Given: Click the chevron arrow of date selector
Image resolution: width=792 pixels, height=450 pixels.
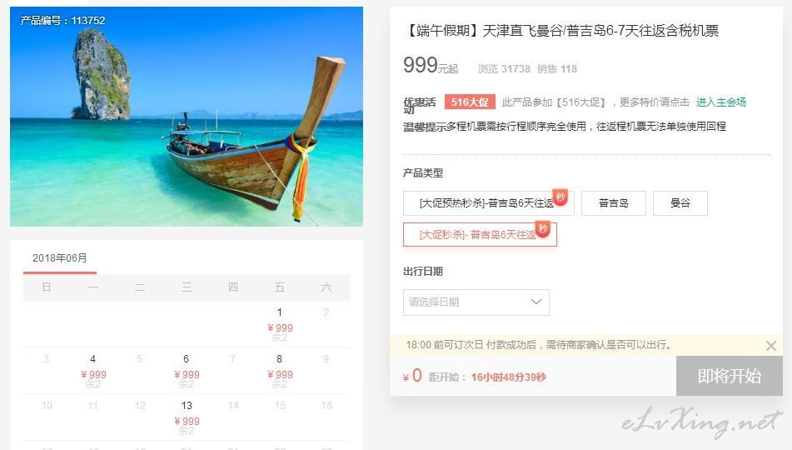Looking at the screenshot, I should pos(536,302).
